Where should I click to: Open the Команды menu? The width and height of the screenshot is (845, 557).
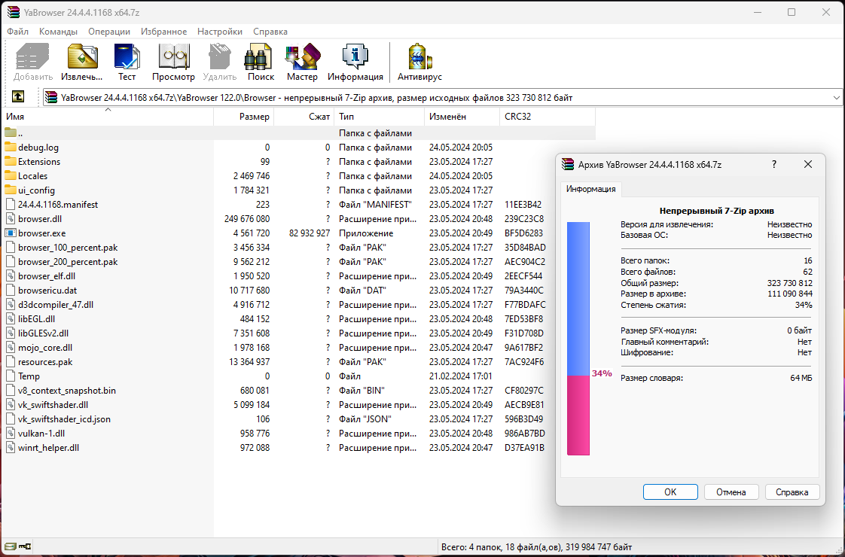(58, 32)
